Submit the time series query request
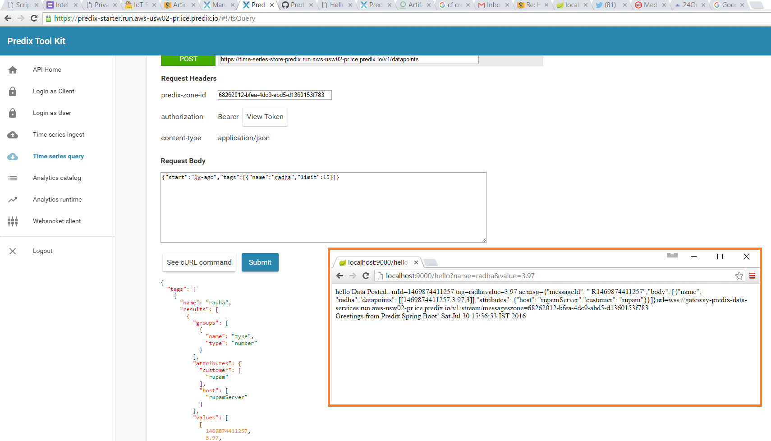Image resolution: width=771 pixels, height=441 pixels. 260,262
